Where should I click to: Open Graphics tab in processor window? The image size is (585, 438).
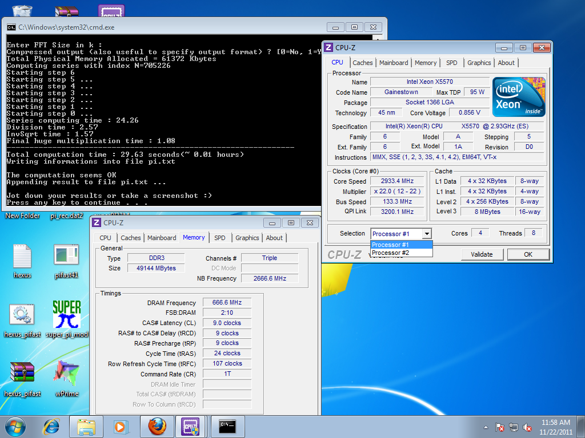pos(479,63)
